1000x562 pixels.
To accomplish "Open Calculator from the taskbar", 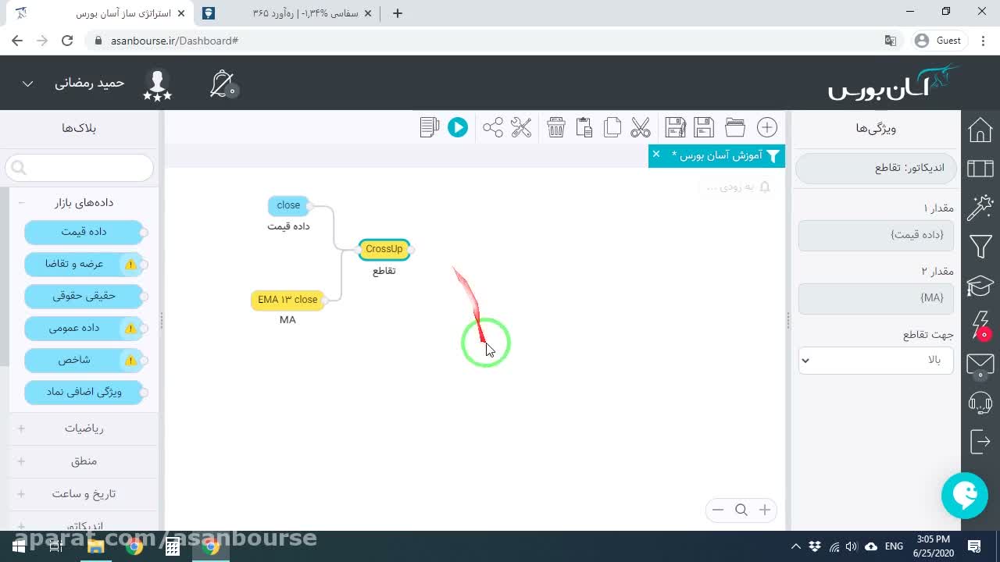I will pos(173,546).
